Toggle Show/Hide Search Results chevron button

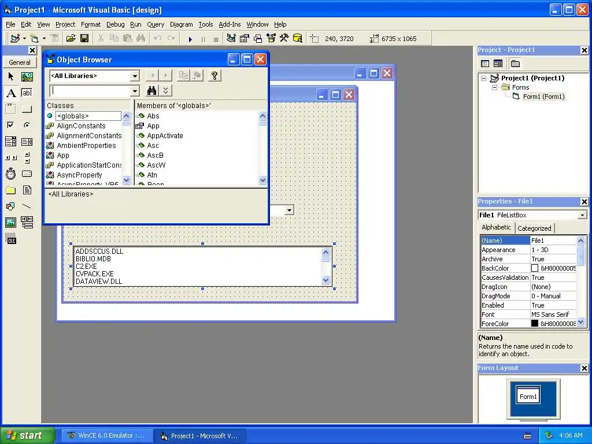(165, 91)
